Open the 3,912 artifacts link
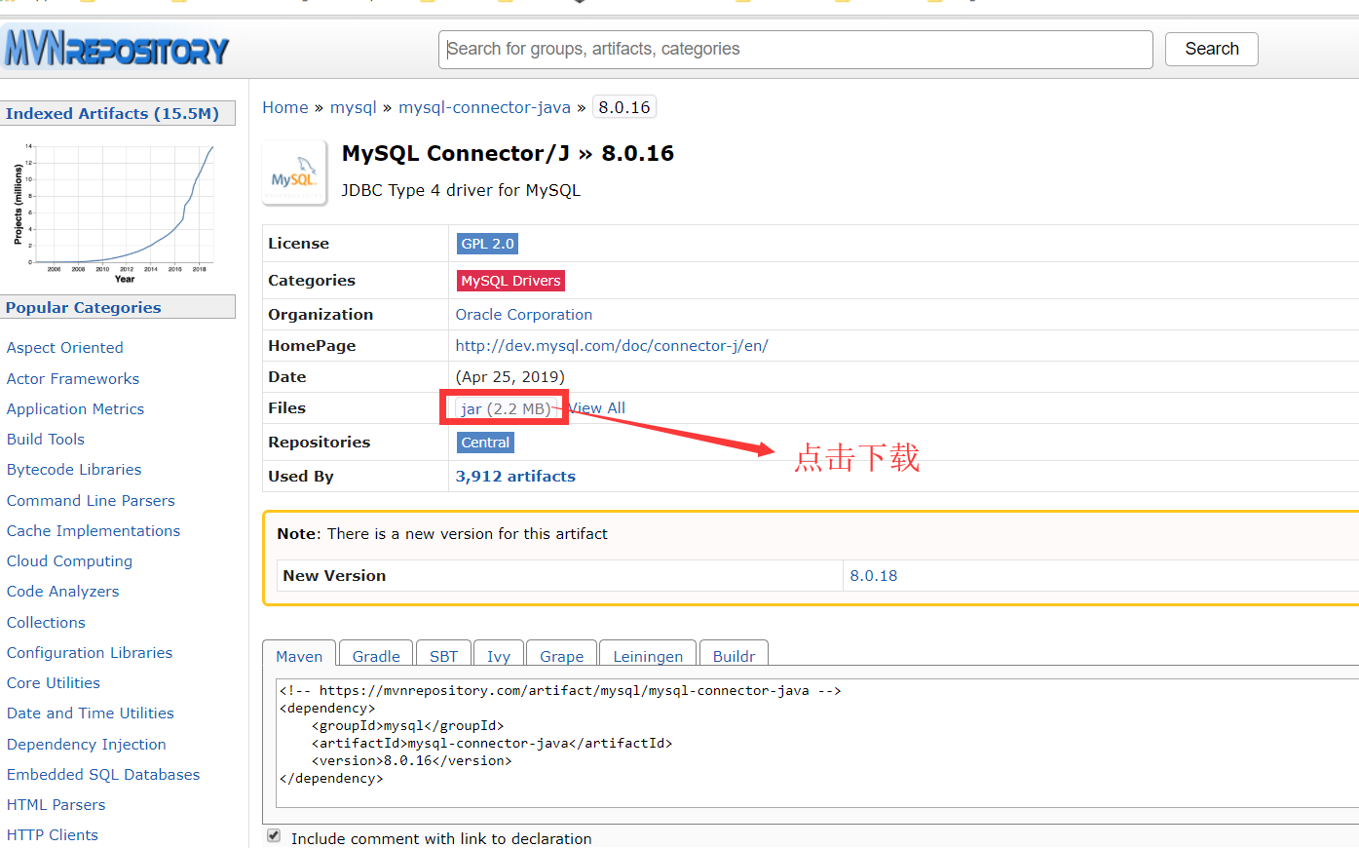The height and width of the screenshot is (848, 1359). (x=515, y=477)
